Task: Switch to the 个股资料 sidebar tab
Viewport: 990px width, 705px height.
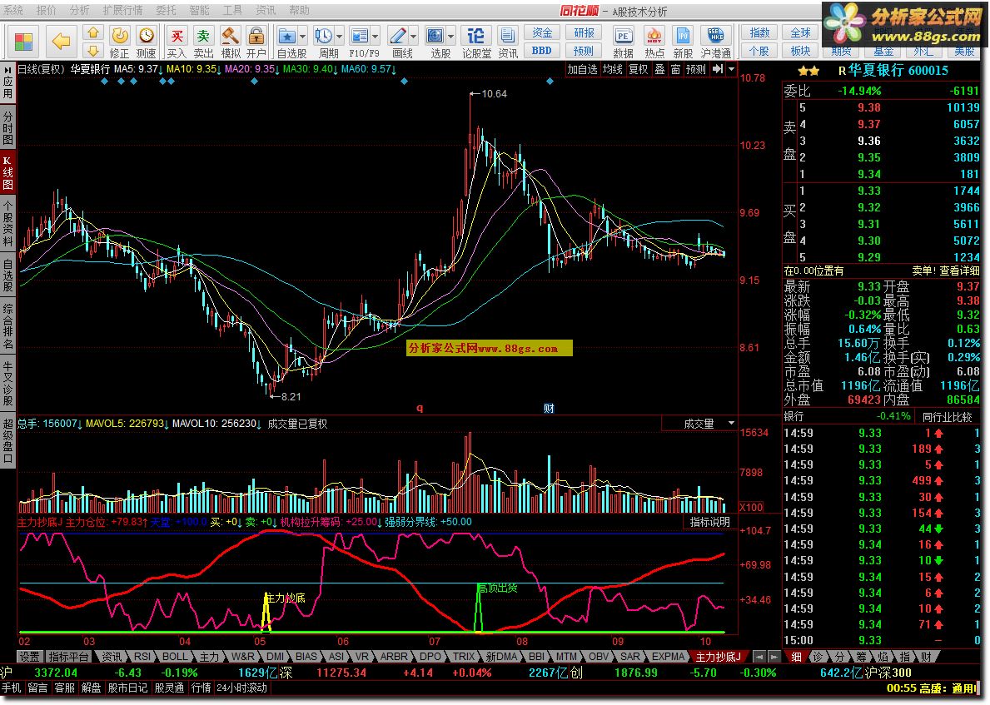Action: (7, 223)
